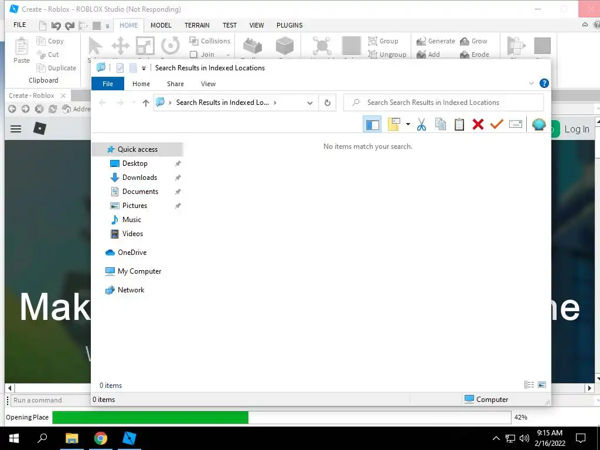Open Downloads in navigation pane
The height and width of the screenshot is (450, 600).
point(139,178)
